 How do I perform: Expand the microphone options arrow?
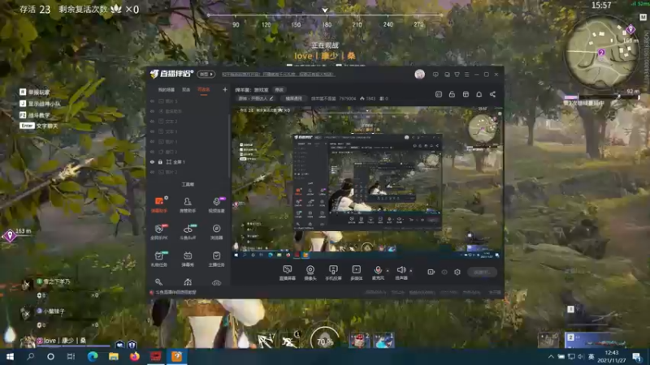(388, 271)
